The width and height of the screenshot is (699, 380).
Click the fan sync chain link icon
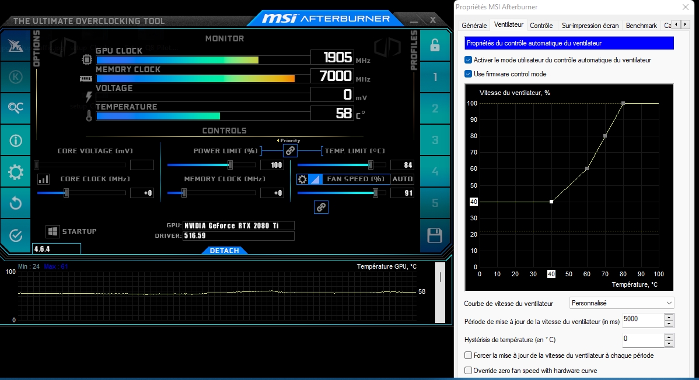[x=321, y=207]
